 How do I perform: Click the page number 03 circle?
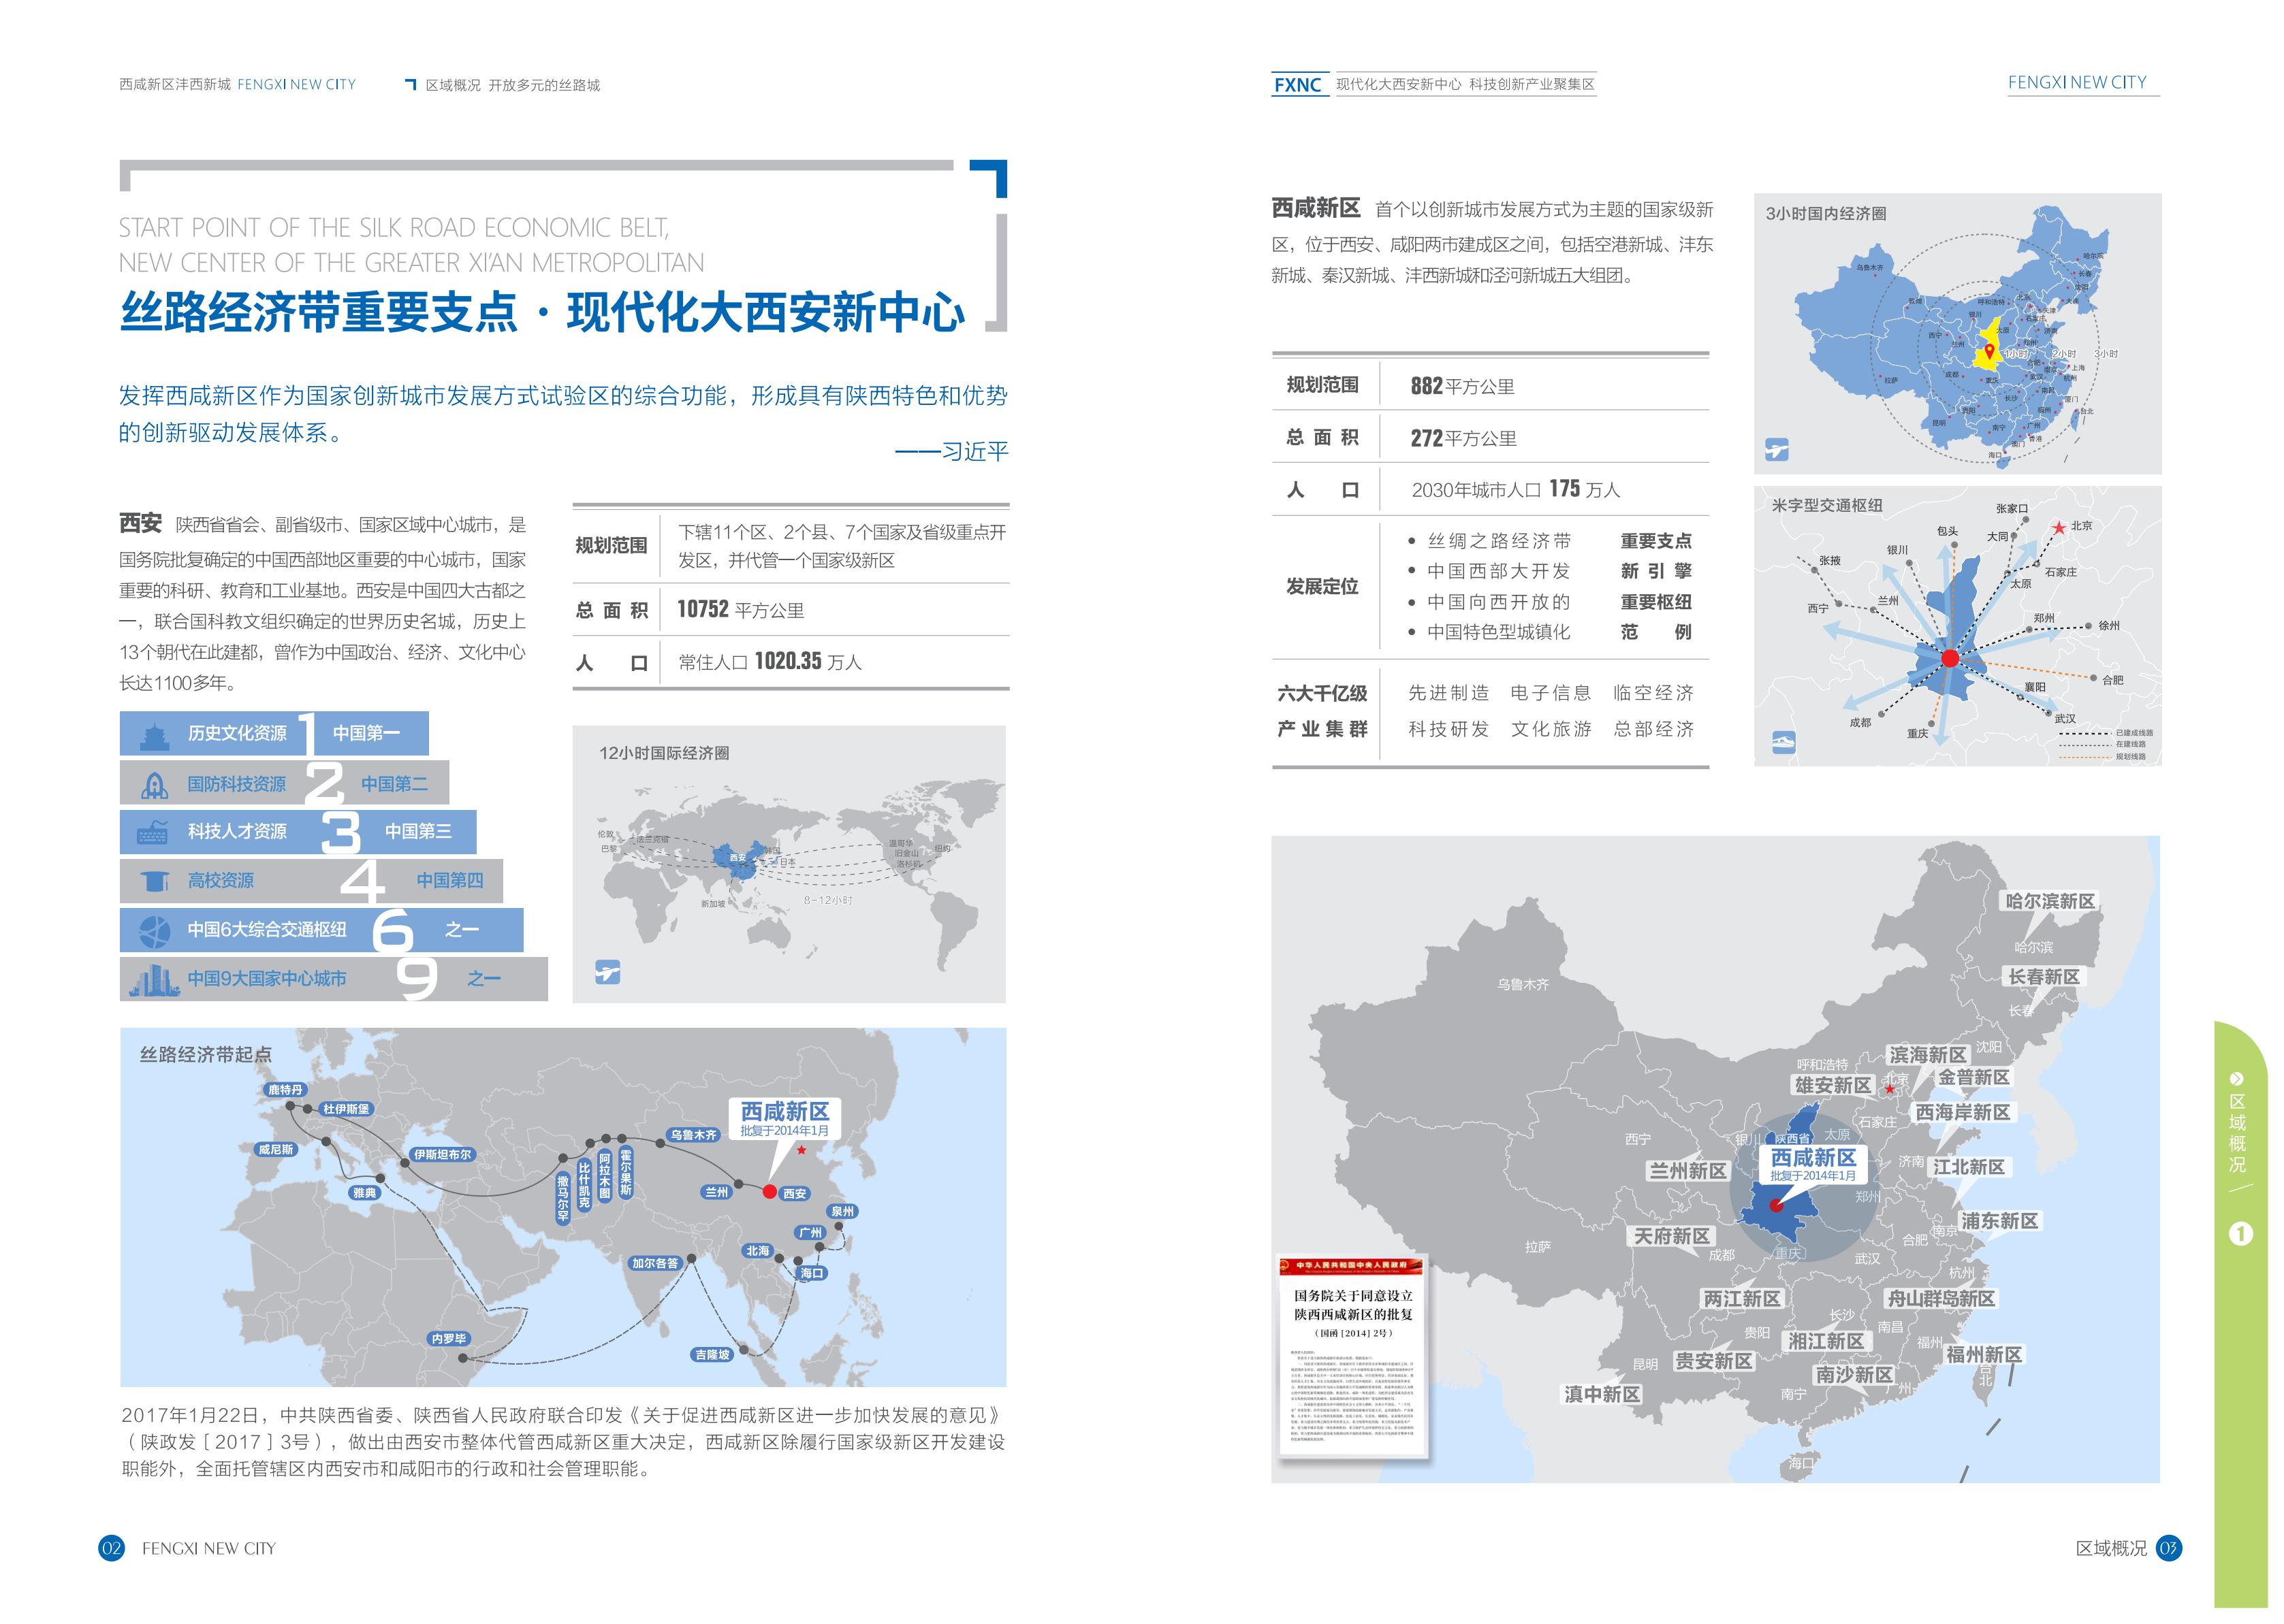coord(2168,1548)
